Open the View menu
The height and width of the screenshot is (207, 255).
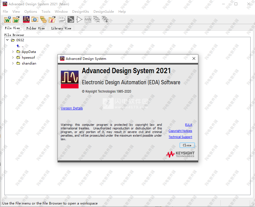pos(16,12)
